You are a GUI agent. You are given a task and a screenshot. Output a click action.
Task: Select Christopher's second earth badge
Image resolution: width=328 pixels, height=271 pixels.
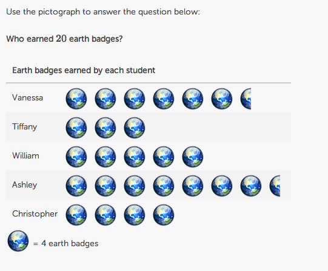tap(105, 215)
